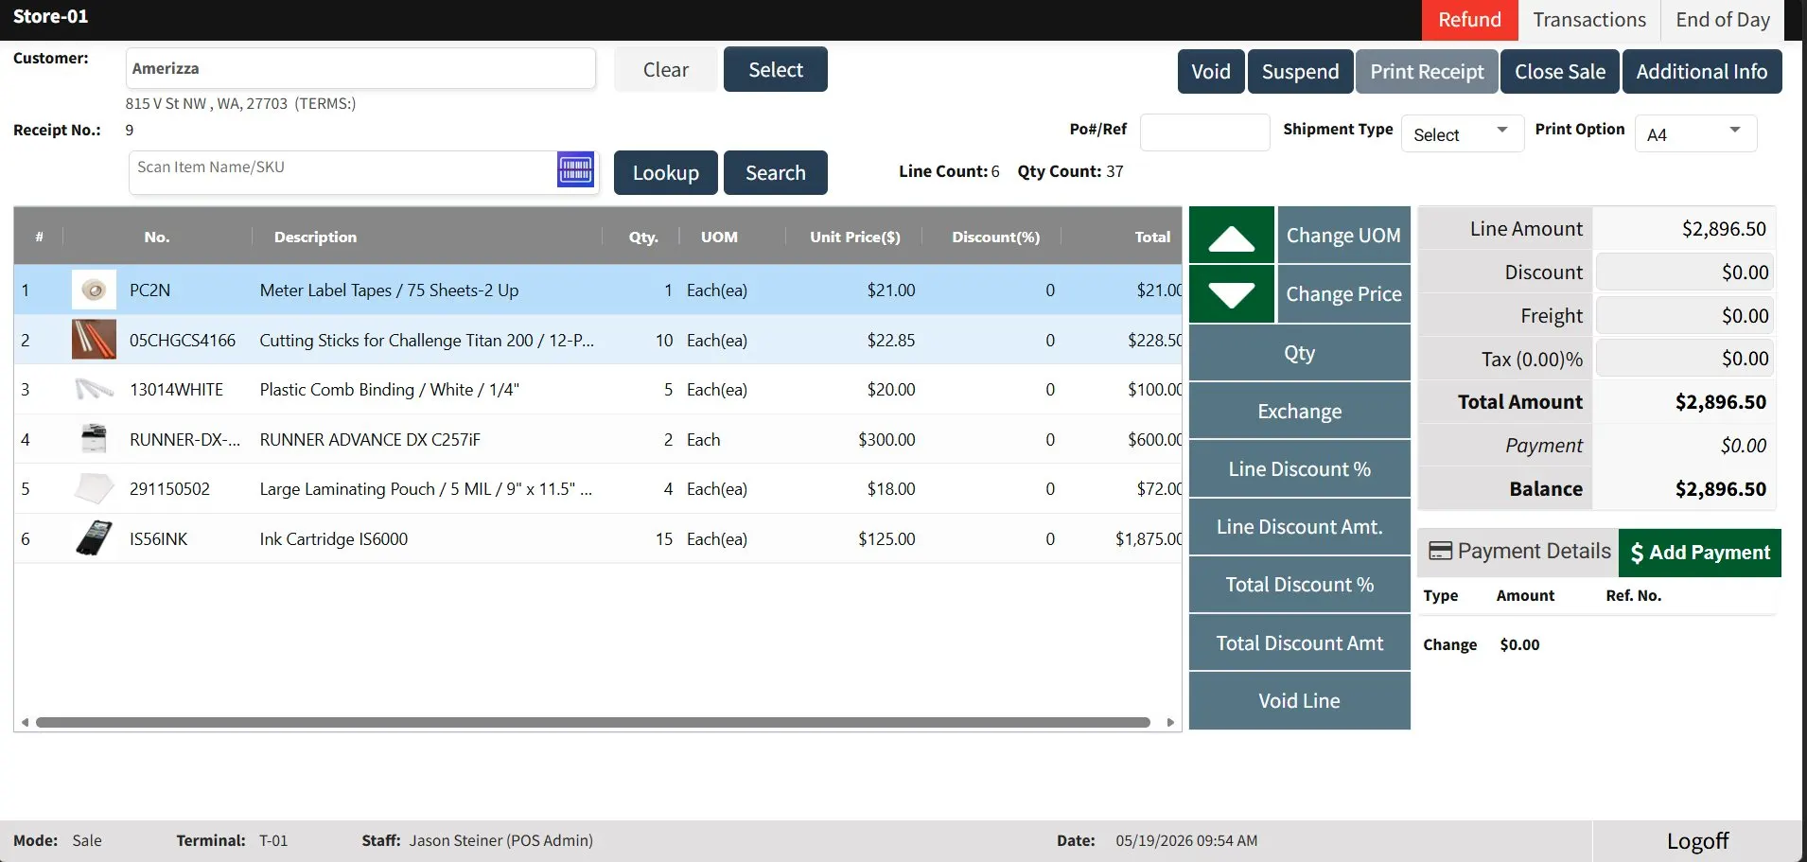Click Close Sale
The image size is (1807, 862).
[x=1560, y=72]
